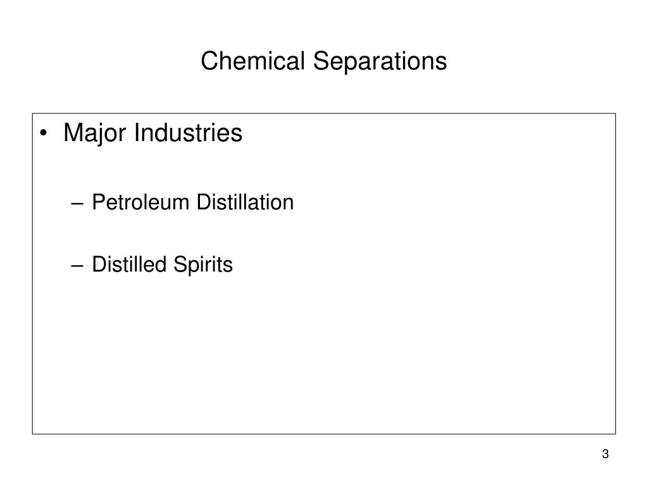This screenshot has height=486, width=648.
Task: Select the word "Spirits" in the sub-bullet
Action: pos(203,265)
